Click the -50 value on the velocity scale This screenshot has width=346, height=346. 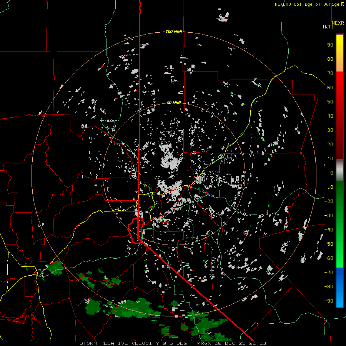click(x=329, y=244)
